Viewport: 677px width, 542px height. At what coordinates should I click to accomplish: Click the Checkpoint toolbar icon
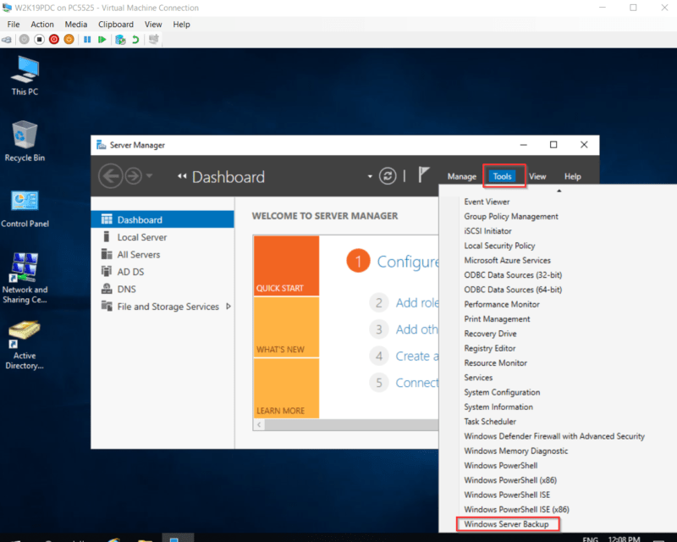coord(120,39)
